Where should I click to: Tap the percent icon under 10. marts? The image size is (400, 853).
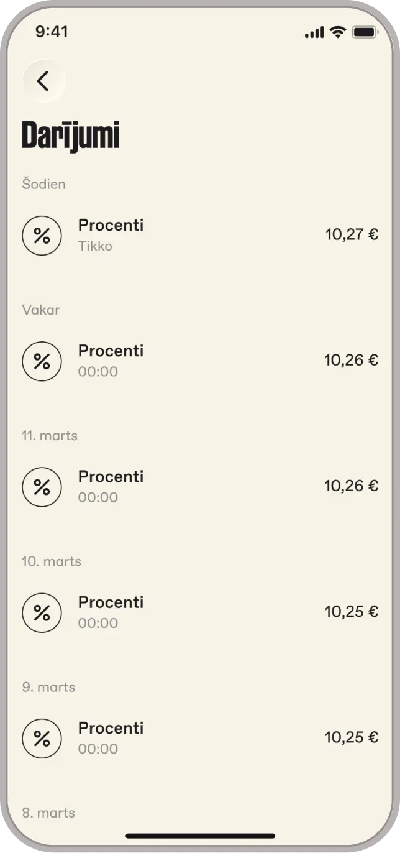[42, 612]
